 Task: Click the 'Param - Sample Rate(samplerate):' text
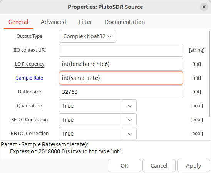click(45, 144)
